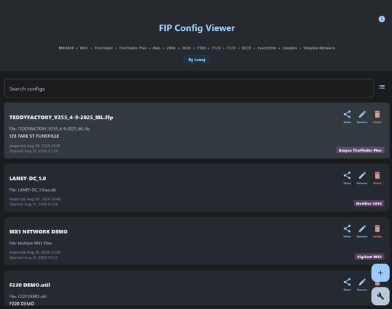Add a new config with plus button
Image resolution: width=392 pixels, height=309 pixels.
click(380, 273)
